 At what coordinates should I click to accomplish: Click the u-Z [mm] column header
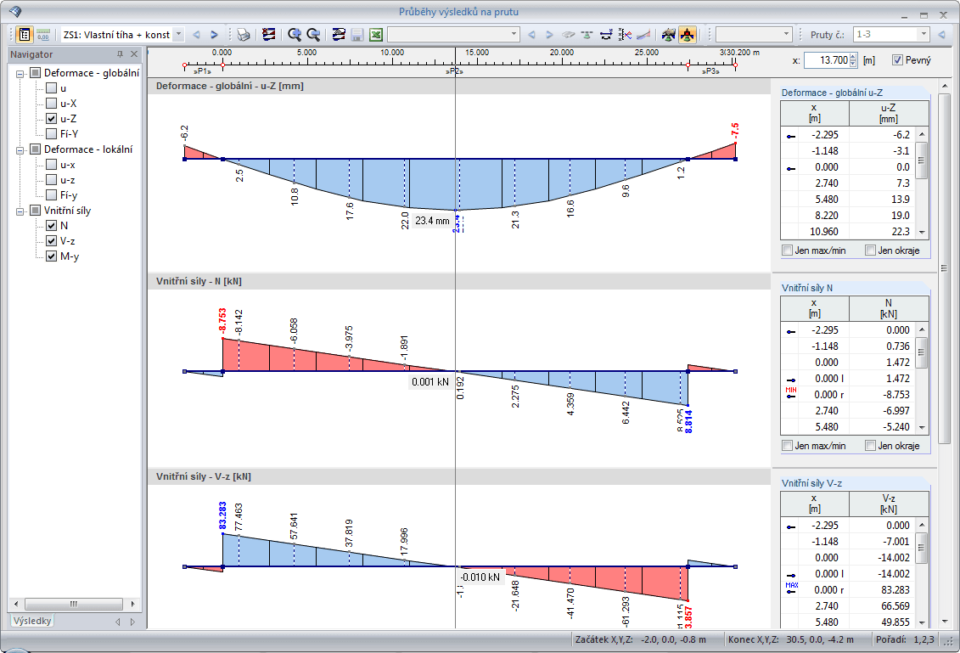pos(889,113)
